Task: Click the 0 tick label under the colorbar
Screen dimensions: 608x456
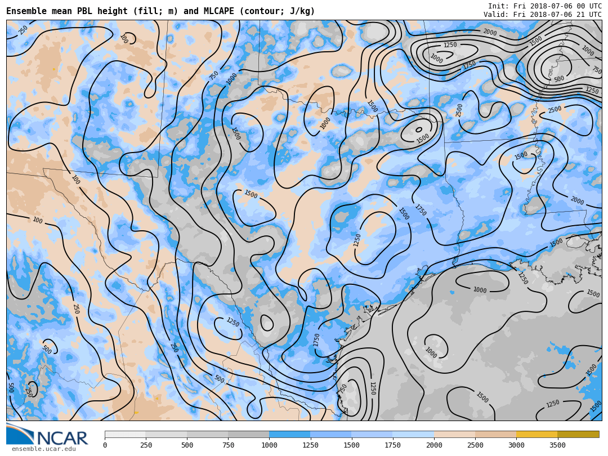Action: (x=105, y=445)
